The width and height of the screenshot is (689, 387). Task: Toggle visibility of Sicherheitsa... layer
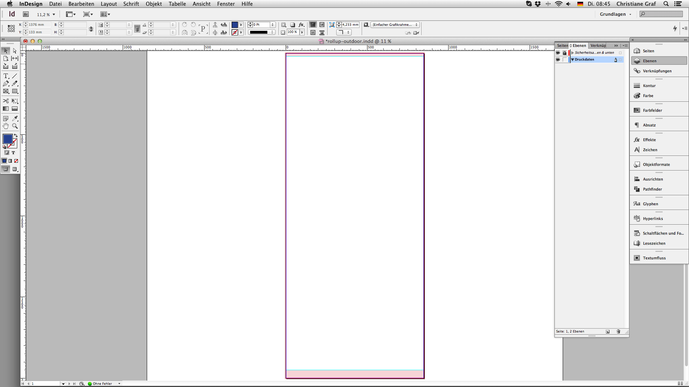pyautogui.click(x=558, y=53)
